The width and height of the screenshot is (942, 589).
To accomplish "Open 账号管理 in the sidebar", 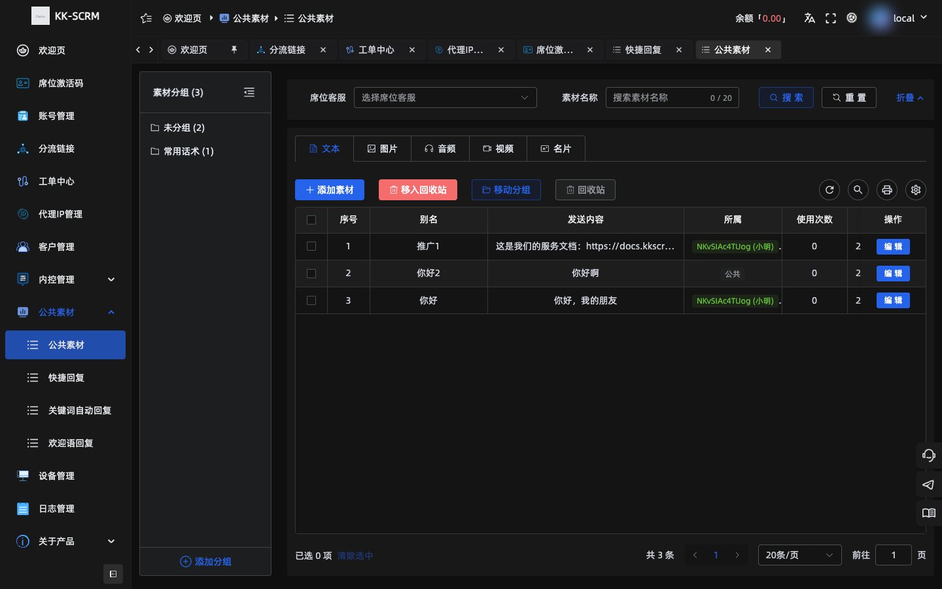I will [x=65, y=116].
